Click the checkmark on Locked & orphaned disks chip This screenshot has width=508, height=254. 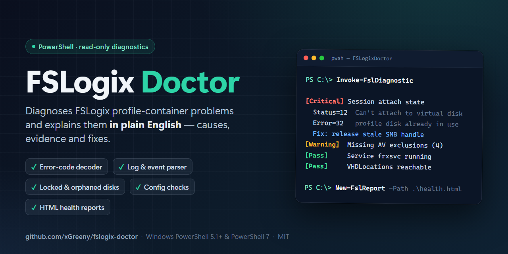coord(34,187)
